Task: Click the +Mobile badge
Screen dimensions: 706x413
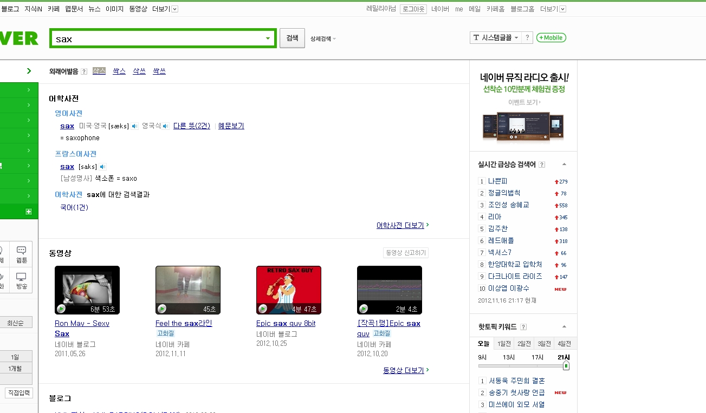Action: (551, 37)
